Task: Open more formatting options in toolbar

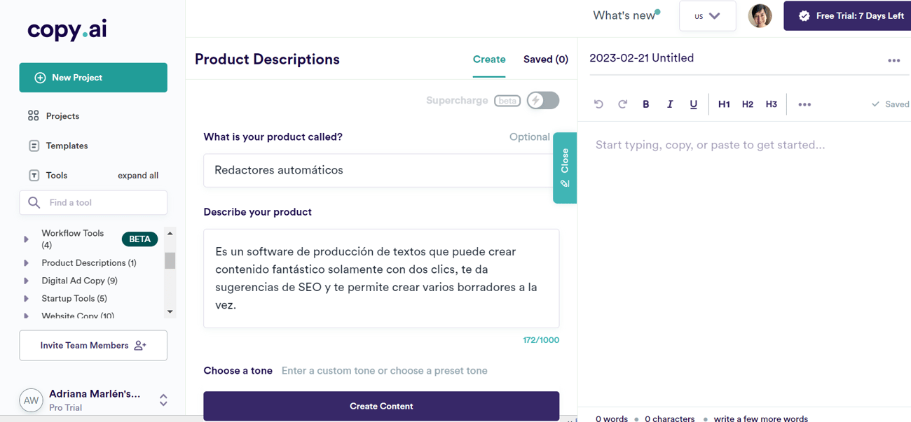Action: 804,104
